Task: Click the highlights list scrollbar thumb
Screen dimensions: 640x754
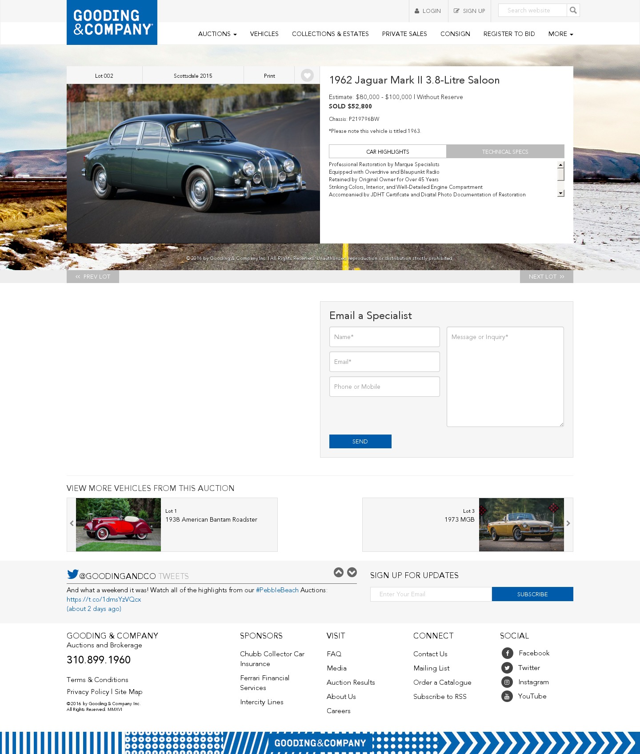Action: (561, 174)
